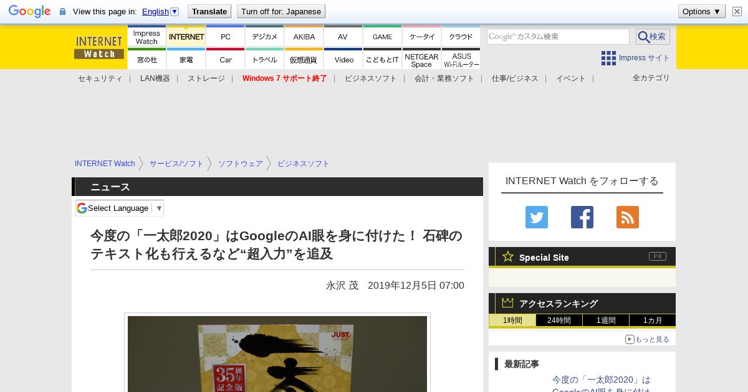Click the 最新記事 section heading
Image resolution: width=748 pixels, height=392 pixels.
[522, 364]
